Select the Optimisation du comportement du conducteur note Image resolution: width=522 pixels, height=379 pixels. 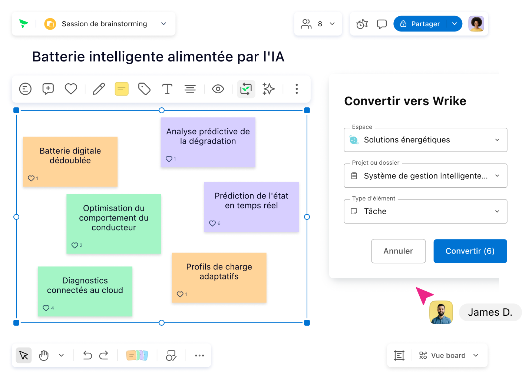click(114, 224)
